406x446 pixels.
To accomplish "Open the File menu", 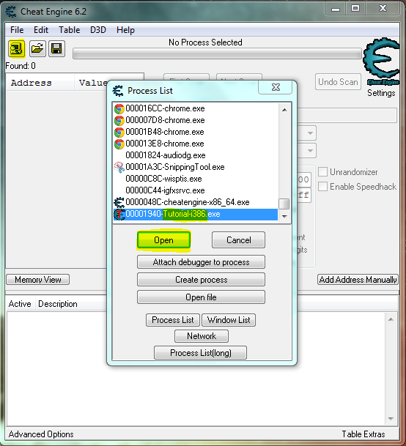I will pyautogui.click(x=17, y=30).
